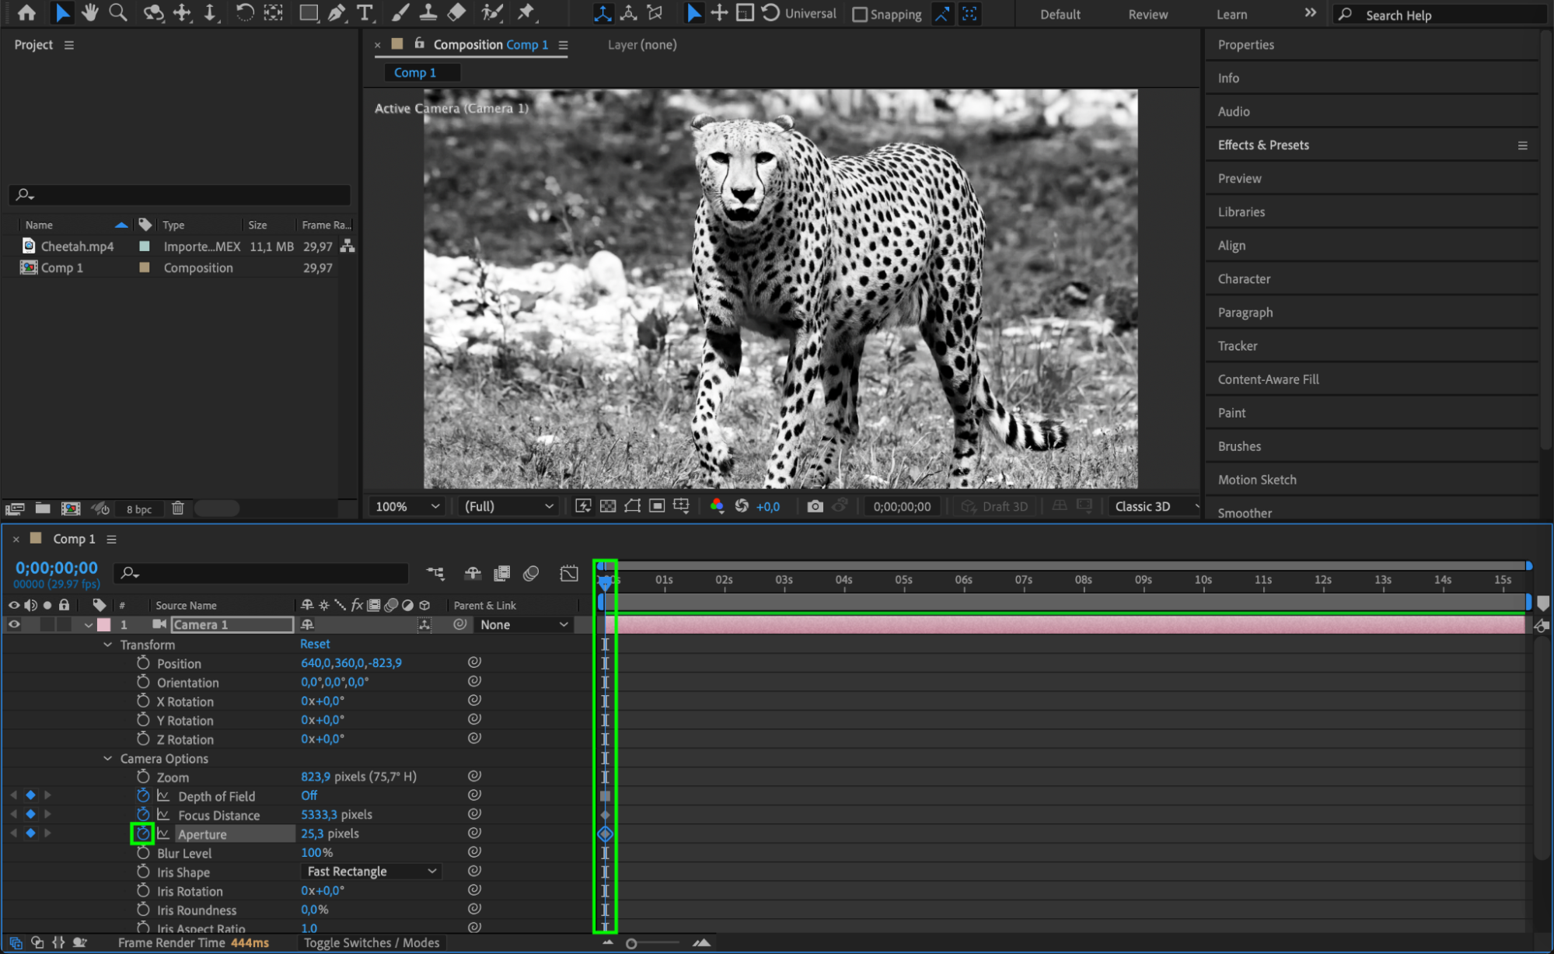Screen dimensions: 1554x954
Task: Click Toggle Switches / Modes button
Action: (x=372, y=942)
